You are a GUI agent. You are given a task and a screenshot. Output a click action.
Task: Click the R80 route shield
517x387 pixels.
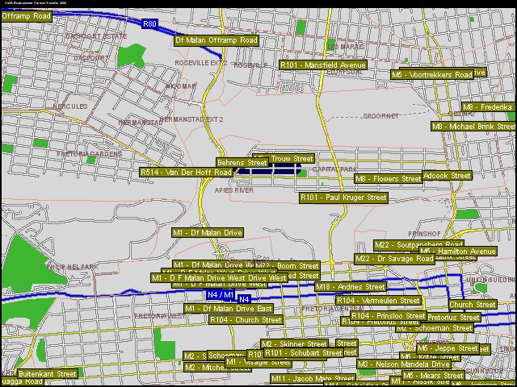pos(149,23)
